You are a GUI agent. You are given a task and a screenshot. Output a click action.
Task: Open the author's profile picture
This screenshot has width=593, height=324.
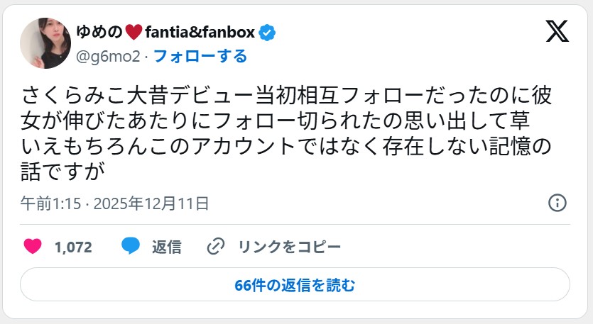(45, 43)
